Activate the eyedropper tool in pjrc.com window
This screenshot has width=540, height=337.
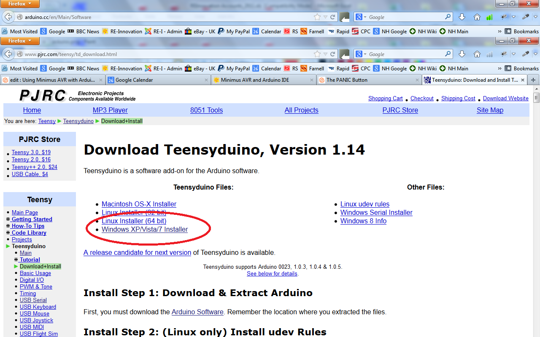click(x=526, y=54)
